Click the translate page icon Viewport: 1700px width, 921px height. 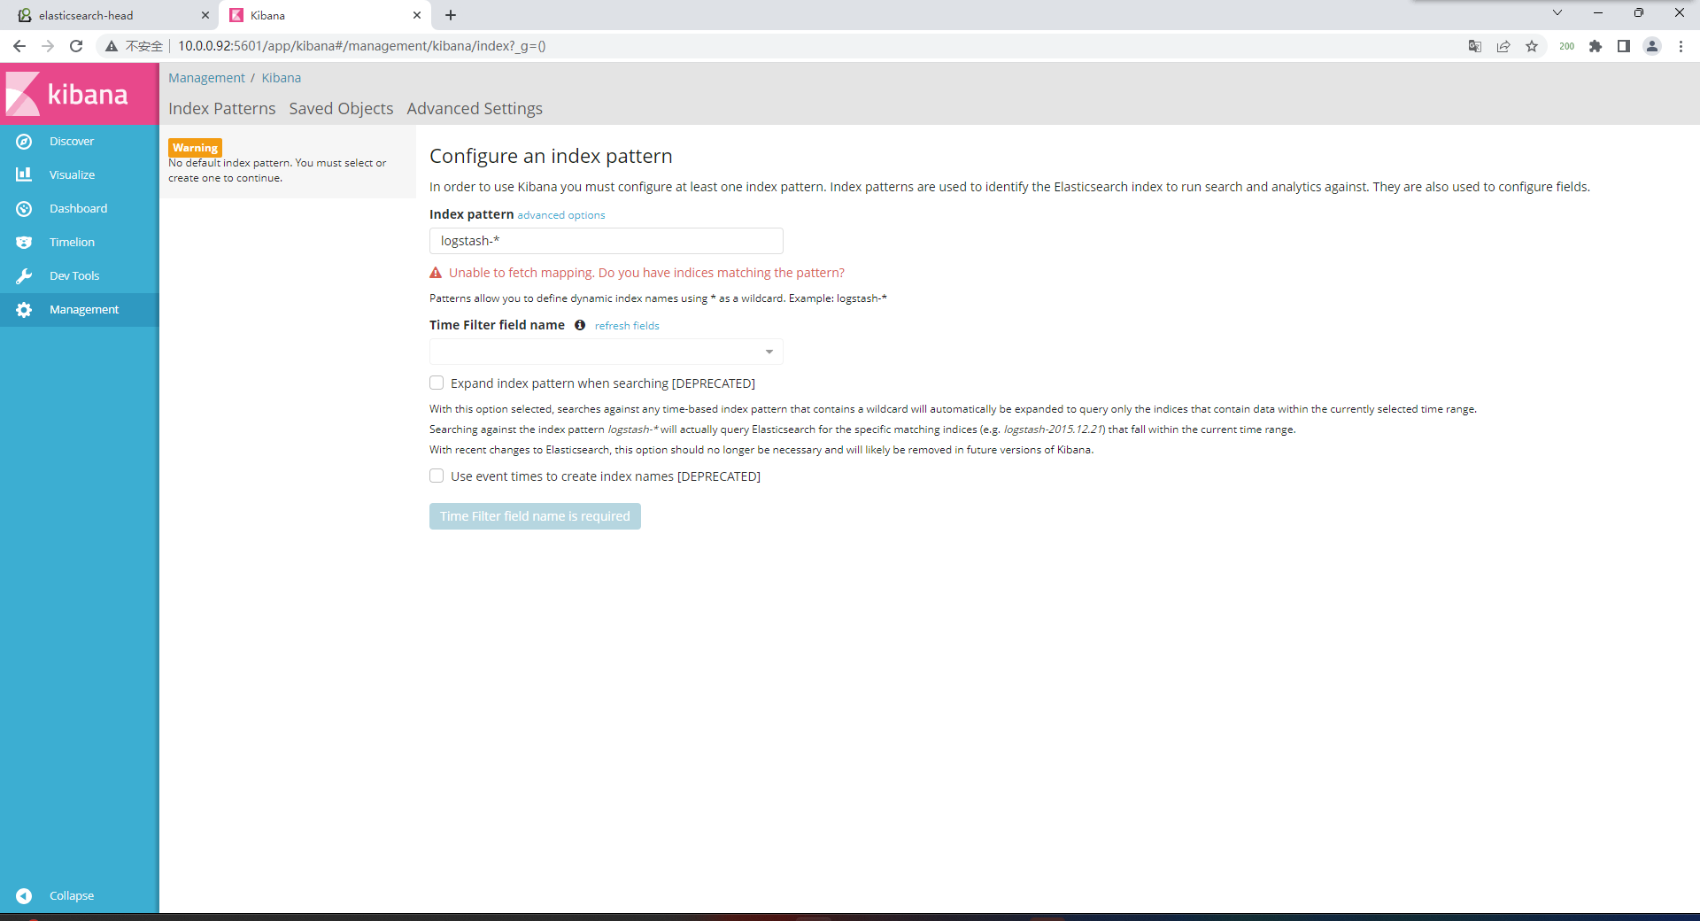tap(1475, 46)
